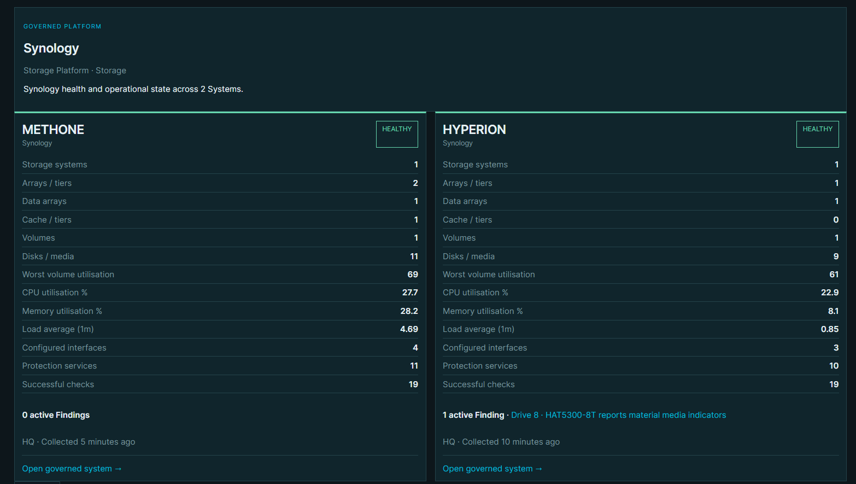Click the HEALTHY badge on HYPERION card
This screenshot has height=484, width=856.
[x=817, y=134]
